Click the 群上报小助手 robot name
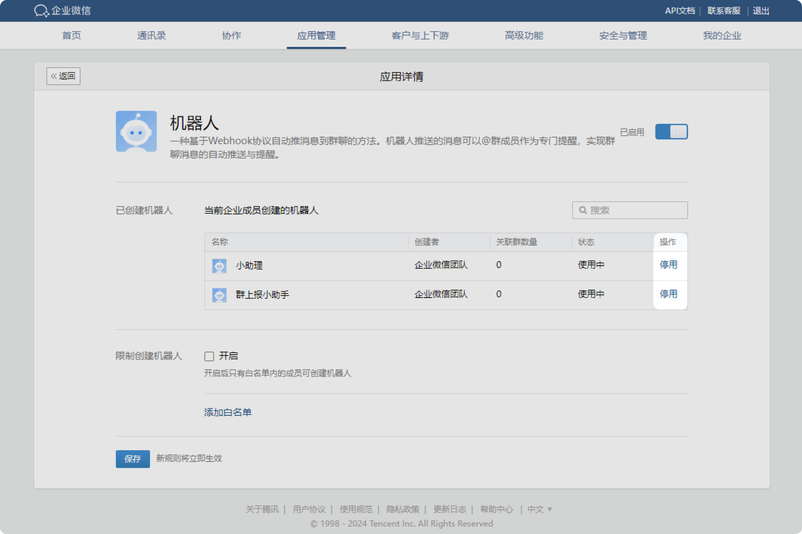Screen dimensions: 802x534 [x=263, y=295]
